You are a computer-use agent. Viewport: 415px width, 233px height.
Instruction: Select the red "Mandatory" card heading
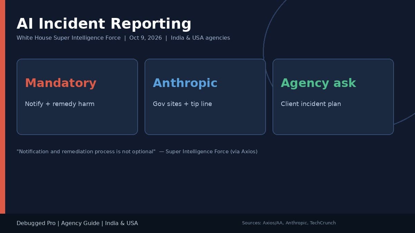[x=61, y=83]
